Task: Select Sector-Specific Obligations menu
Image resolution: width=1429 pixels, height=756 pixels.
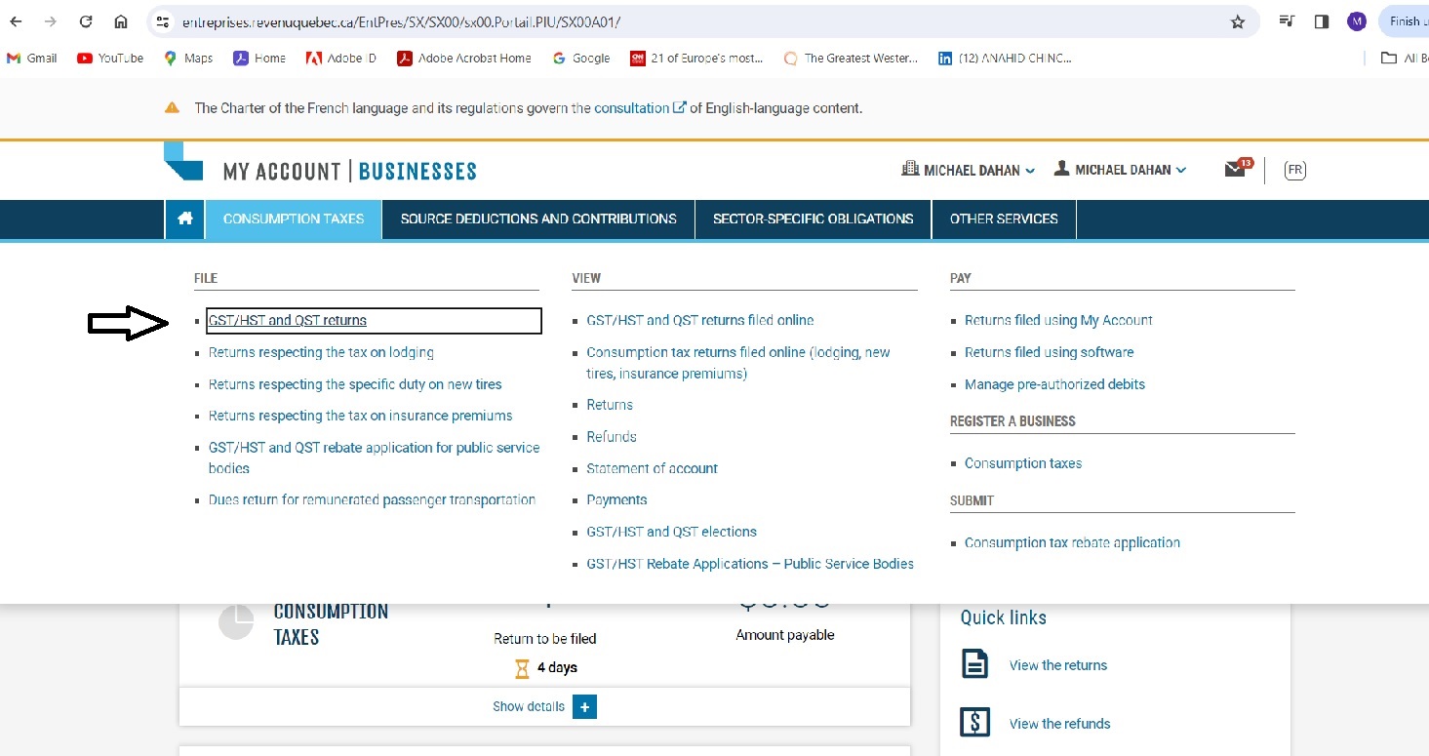Action: tap(813, 219)
